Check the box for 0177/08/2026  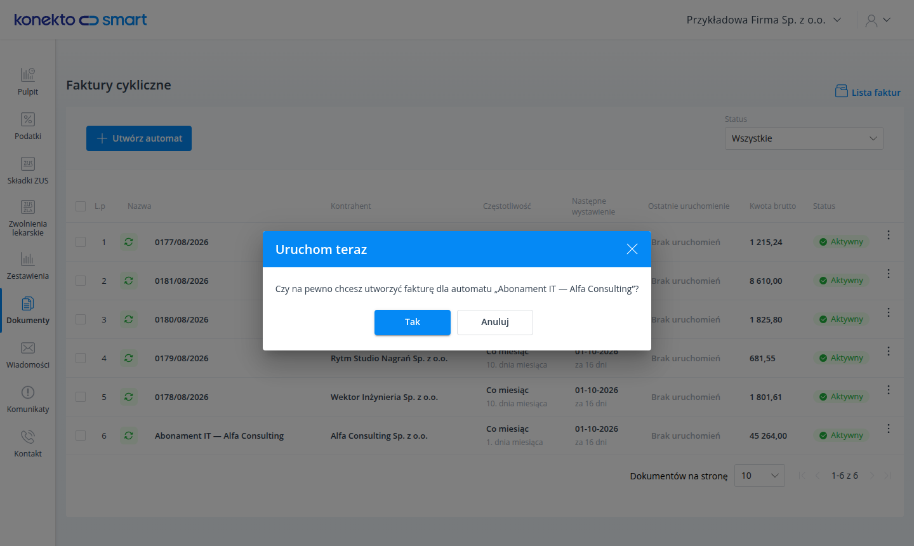(x=81, y=242)
